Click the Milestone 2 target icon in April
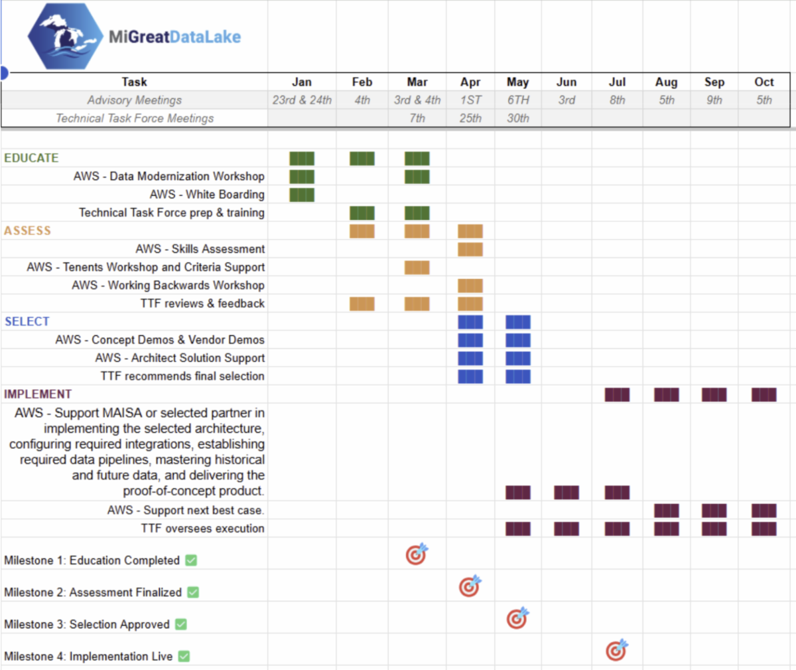 tap(470, 586)
